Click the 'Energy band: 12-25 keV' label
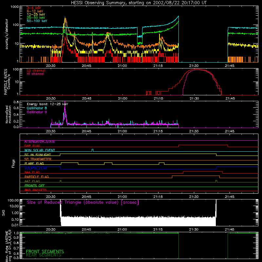 pos(47,104)
